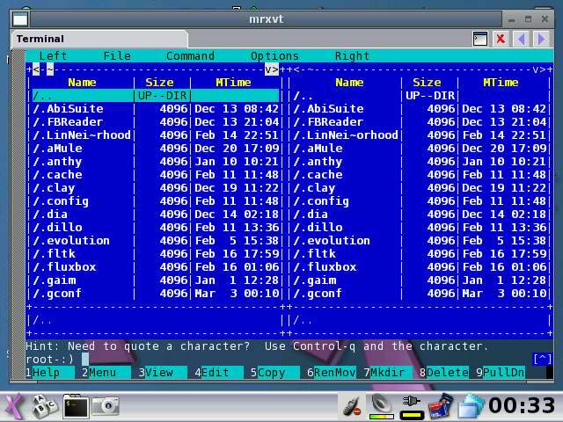The width and height of the screenshot is (563, 422).
Task: Open the Xfce launcher menu on the taskbar
Action: pos(14,405)
